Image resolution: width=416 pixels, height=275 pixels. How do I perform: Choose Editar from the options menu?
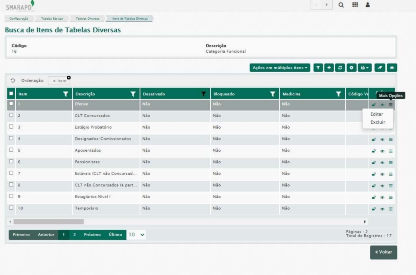377,115
